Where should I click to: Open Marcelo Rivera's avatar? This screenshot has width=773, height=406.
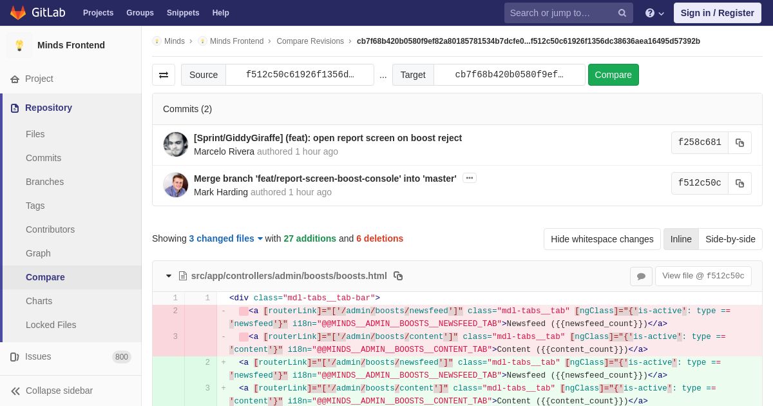point(176,144)
